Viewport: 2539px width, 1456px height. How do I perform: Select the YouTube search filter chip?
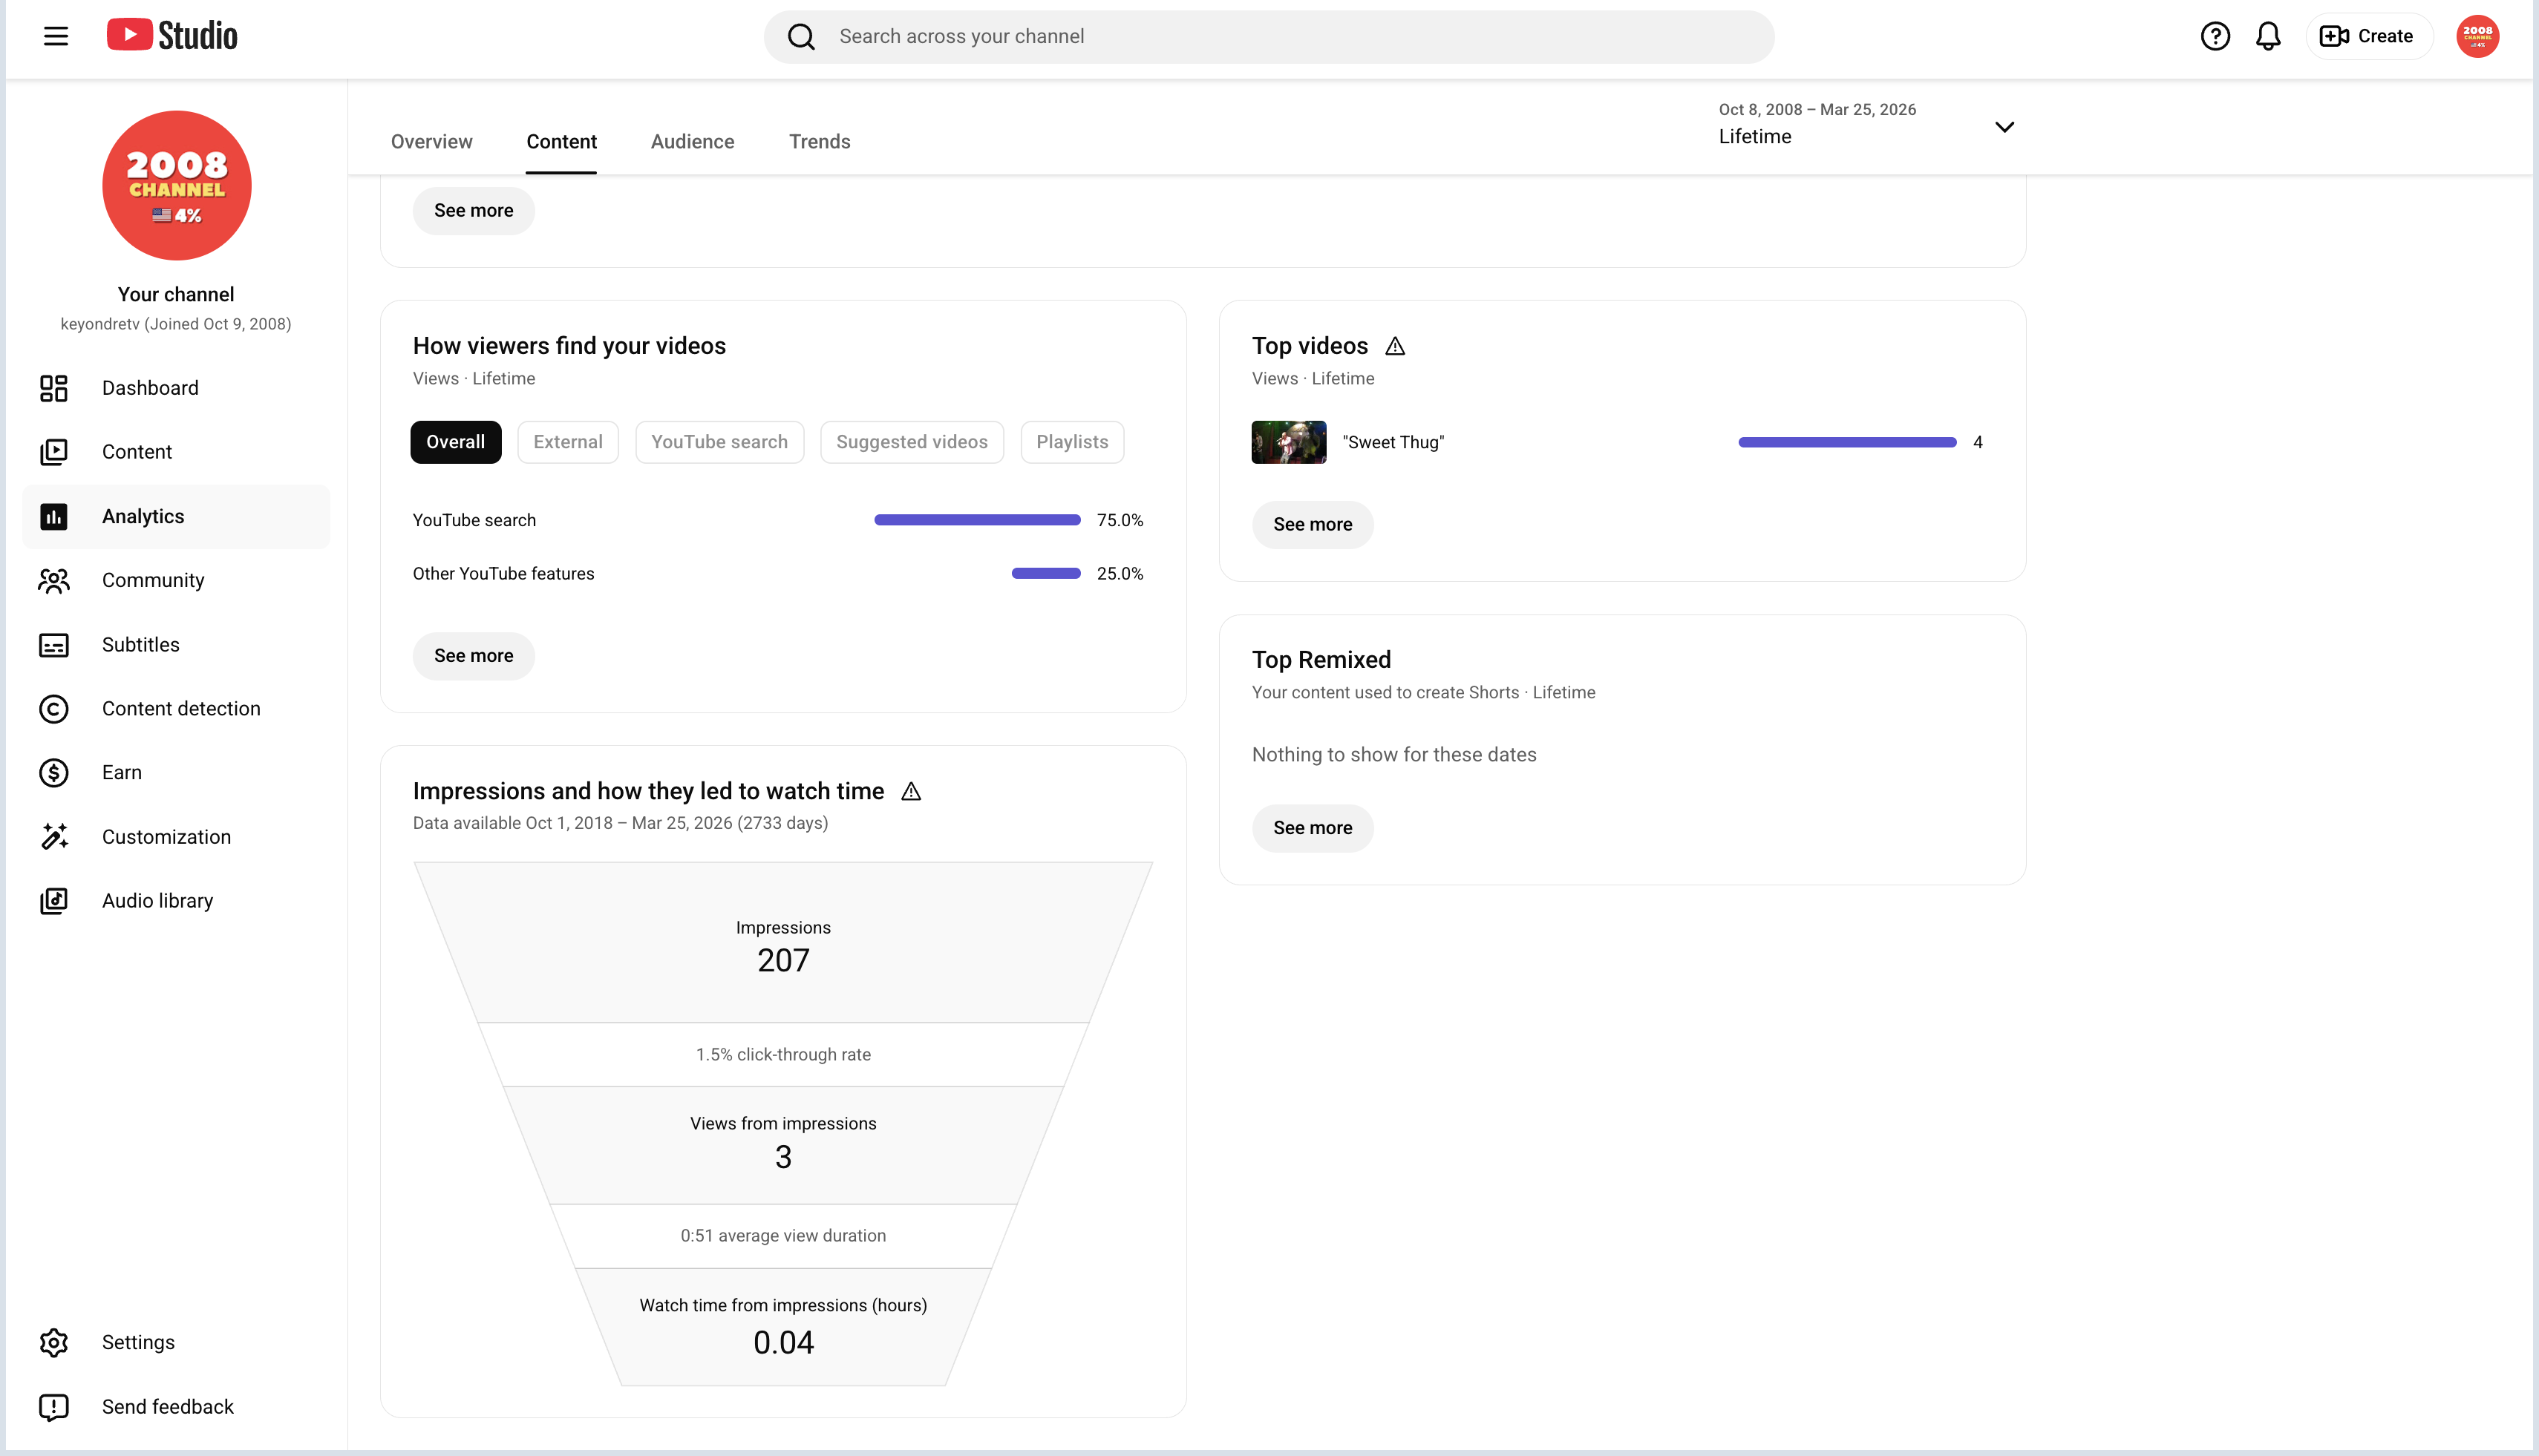coord(719,442)
